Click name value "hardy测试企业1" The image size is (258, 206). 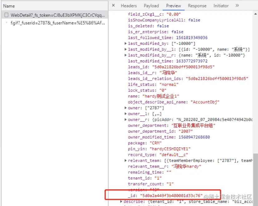click(161, 96)
